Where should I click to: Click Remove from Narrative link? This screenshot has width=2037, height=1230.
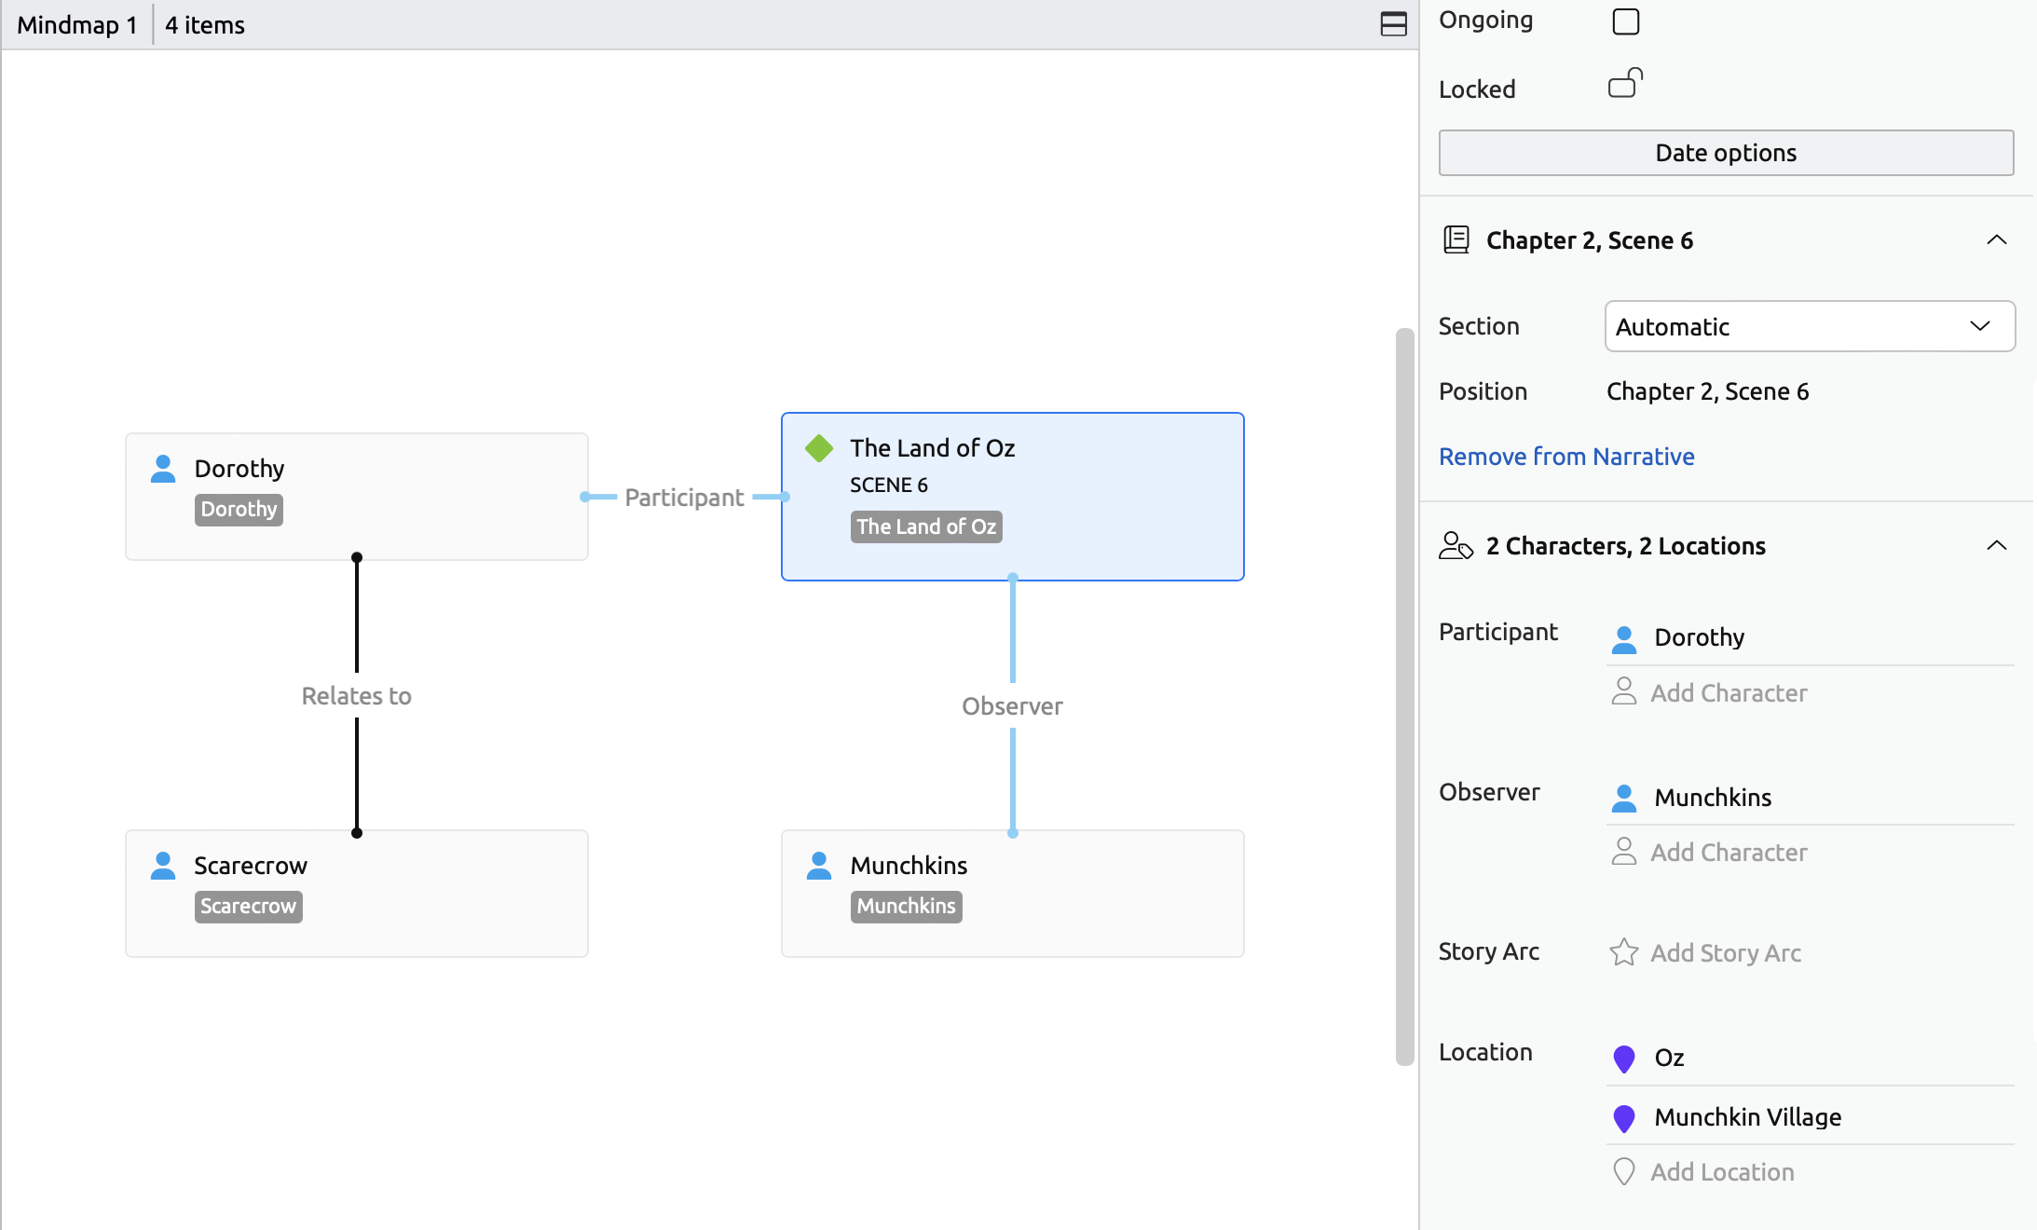pos(1566,457)
